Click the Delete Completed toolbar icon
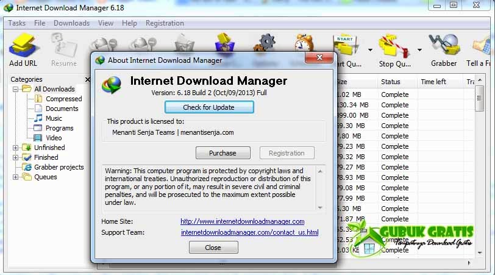Image resolution: width=495 pixels, height=275 pixels. click(x=225, y=42)
